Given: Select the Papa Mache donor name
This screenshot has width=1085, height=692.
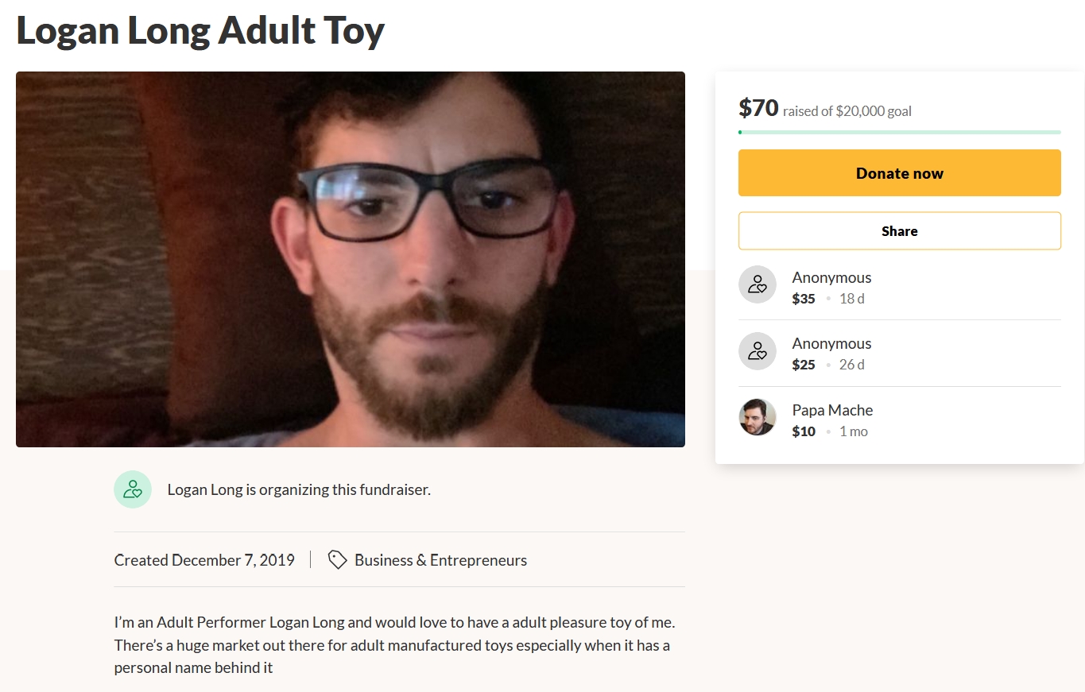Looking at the screenshot, I should (832, 409).
